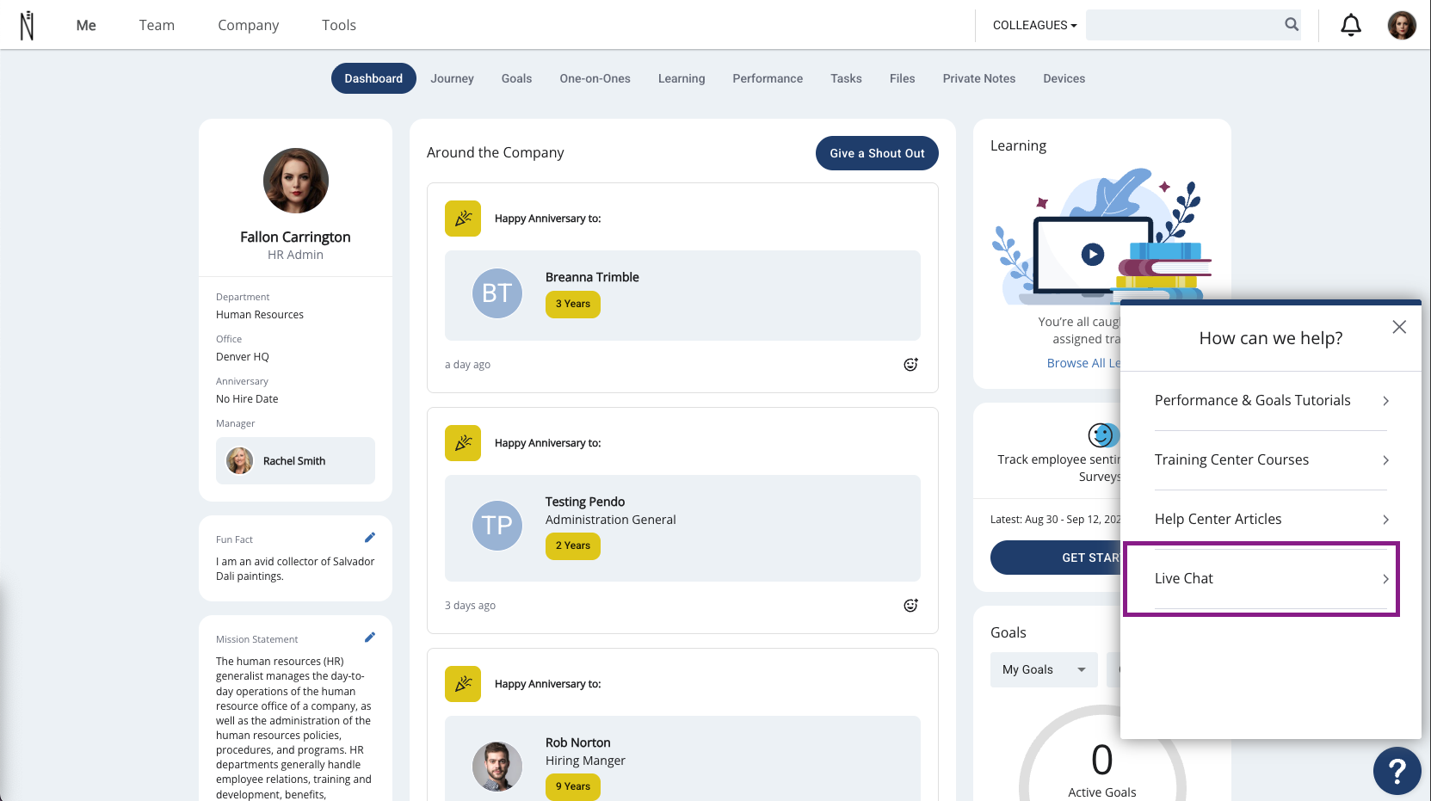Expand Performance & Goals Tutorials
This screenshot has height=801, width=1431.
[x=1271, y=401]
